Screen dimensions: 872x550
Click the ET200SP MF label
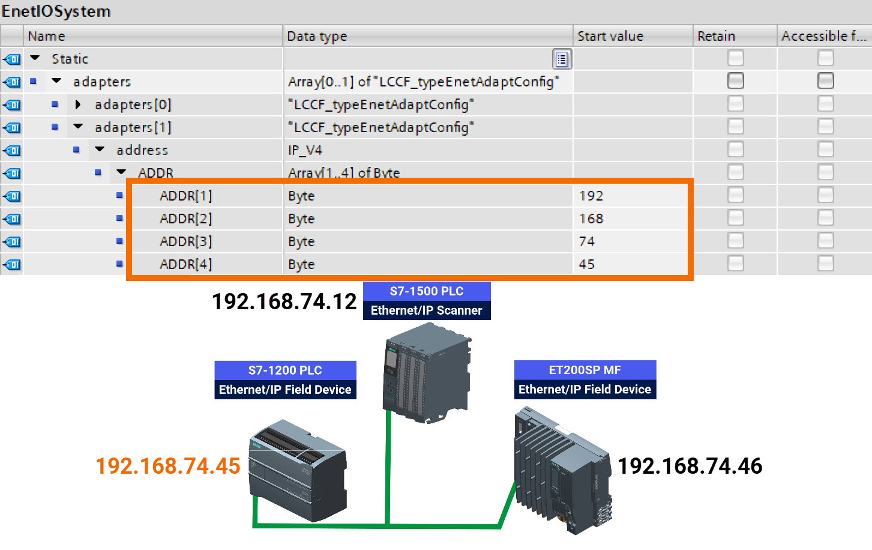tap(585, 370)
